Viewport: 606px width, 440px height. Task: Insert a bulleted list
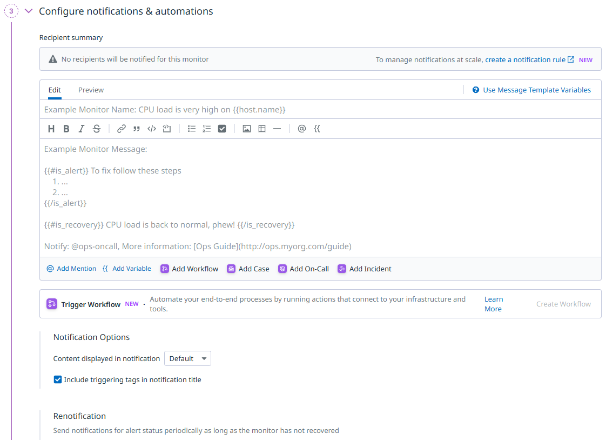tap(192, 129)
